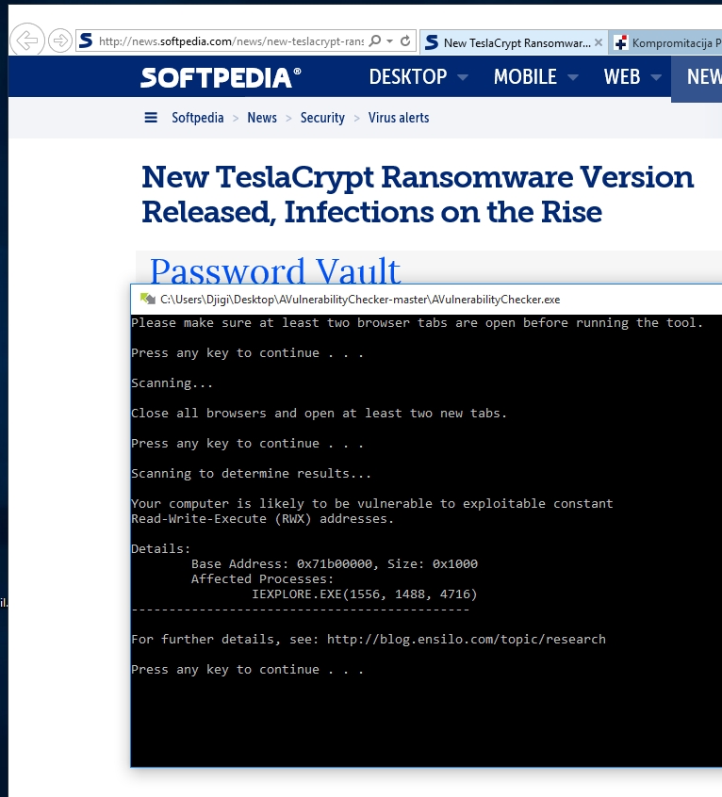The width and height of the screenshot is (722, 797).
Task: Expand the DESKTOP dropdown arrow
Action: [x=463, y=78]
